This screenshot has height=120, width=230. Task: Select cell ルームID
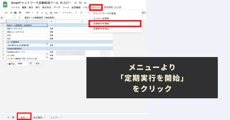coord(27,55)
